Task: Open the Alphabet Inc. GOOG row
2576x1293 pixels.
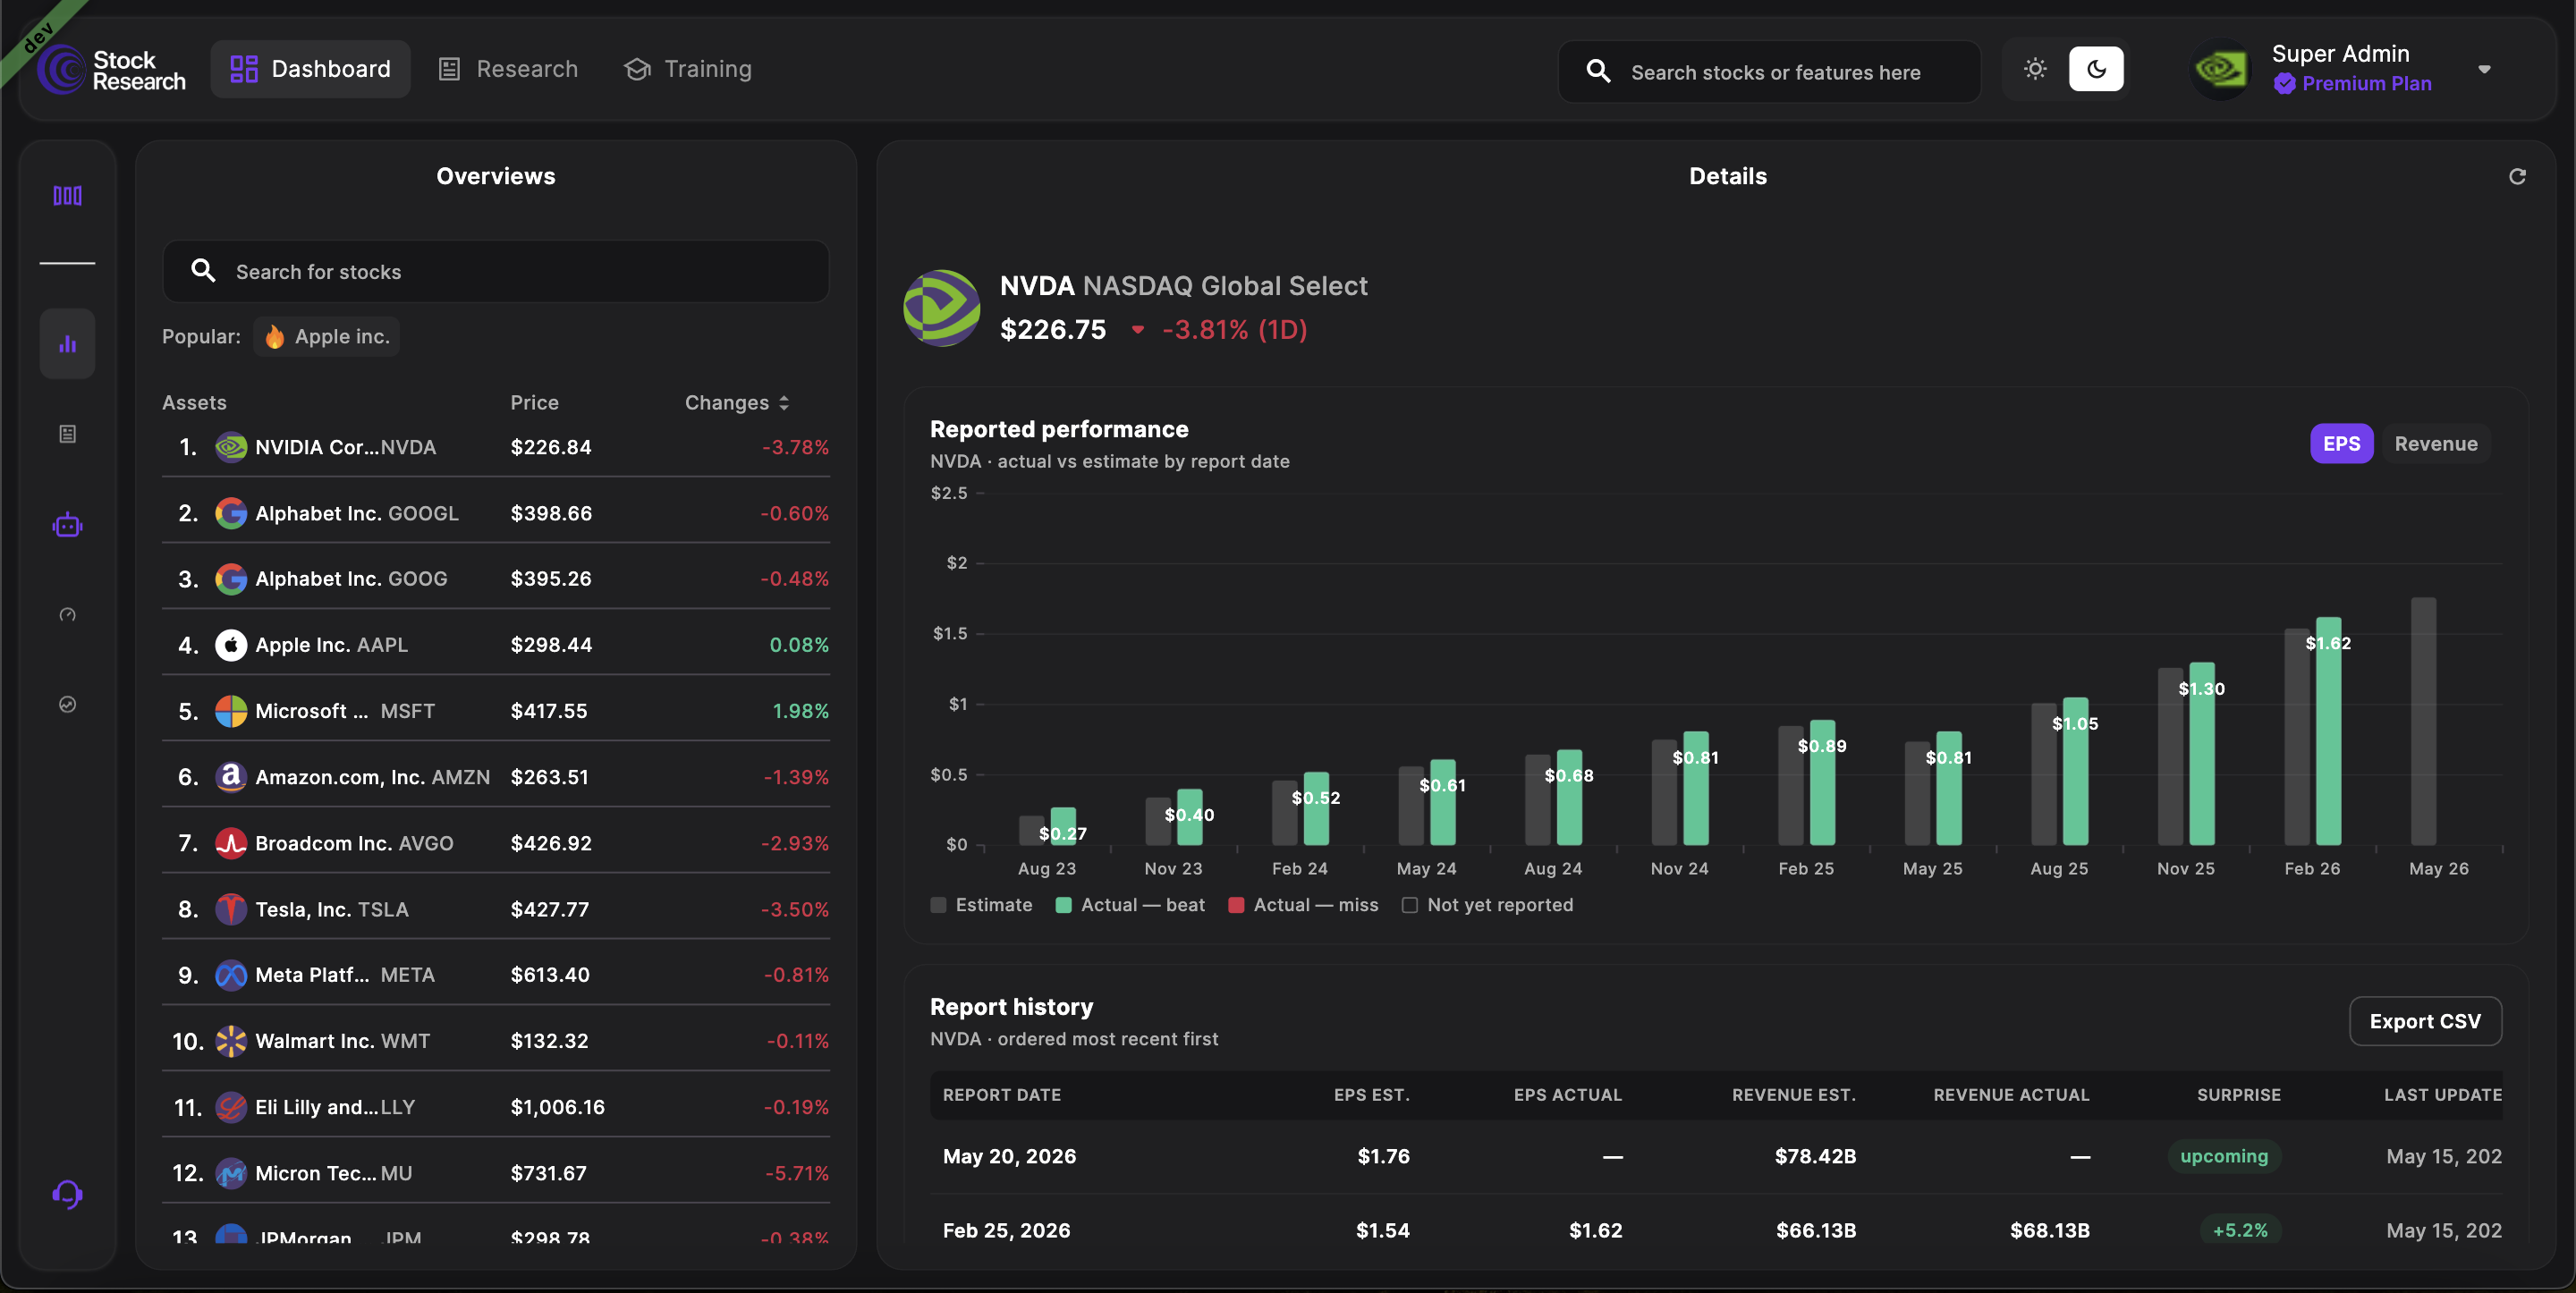Action: 496,579
